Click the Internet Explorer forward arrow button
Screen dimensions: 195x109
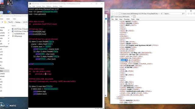point(117,14)
